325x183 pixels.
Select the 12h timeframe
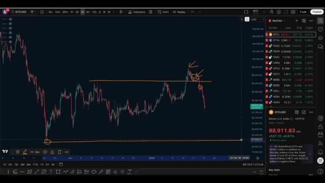point(94,12)
